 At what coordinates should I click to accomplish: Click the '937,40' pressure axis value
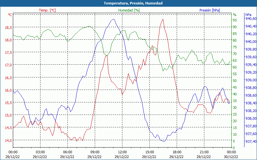[251, 141]
